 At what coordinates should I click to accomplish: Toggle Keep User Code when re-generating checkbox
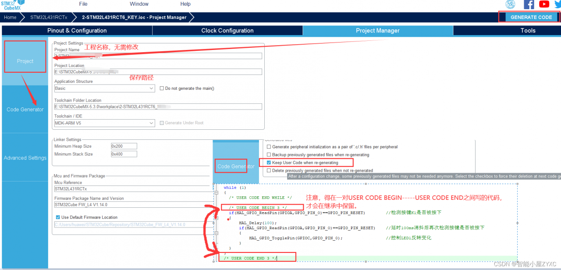click(269, 163)
